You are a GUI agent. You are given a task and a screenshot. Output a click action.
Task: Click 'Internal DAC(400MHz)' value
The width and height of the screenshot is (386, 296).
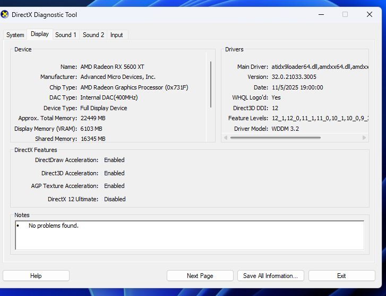(x=109, y=97)
